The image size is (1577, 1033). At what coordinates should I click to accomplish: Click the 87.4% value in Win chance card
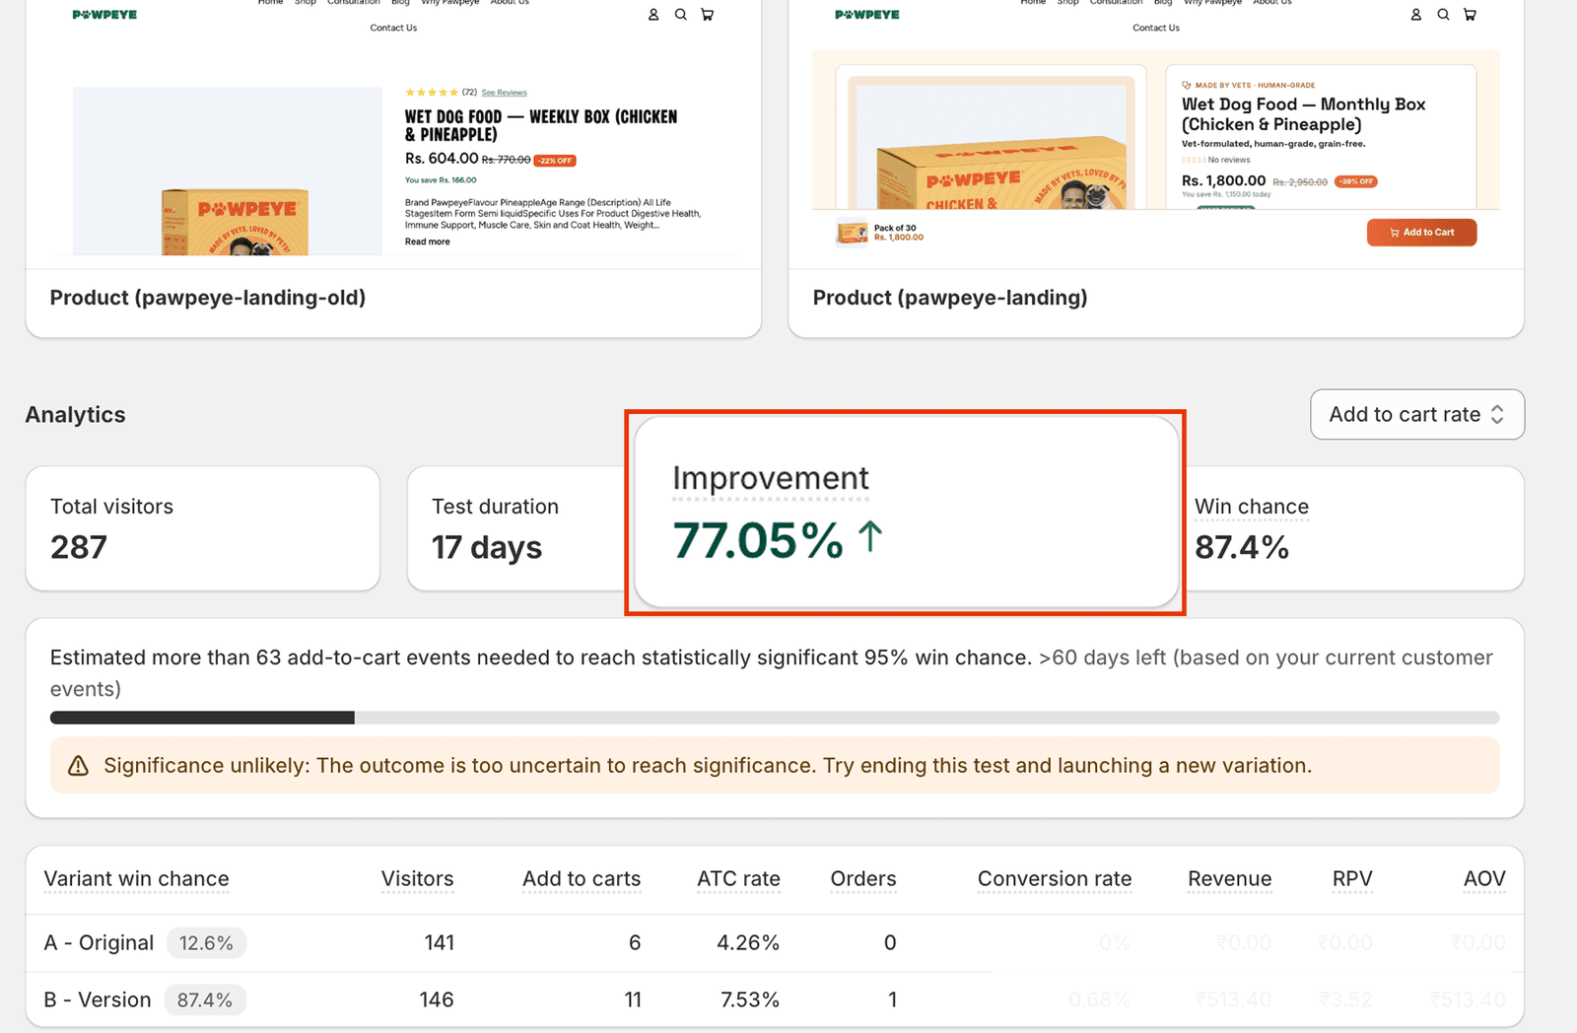pyautogui.click(x=1242, y=547)
